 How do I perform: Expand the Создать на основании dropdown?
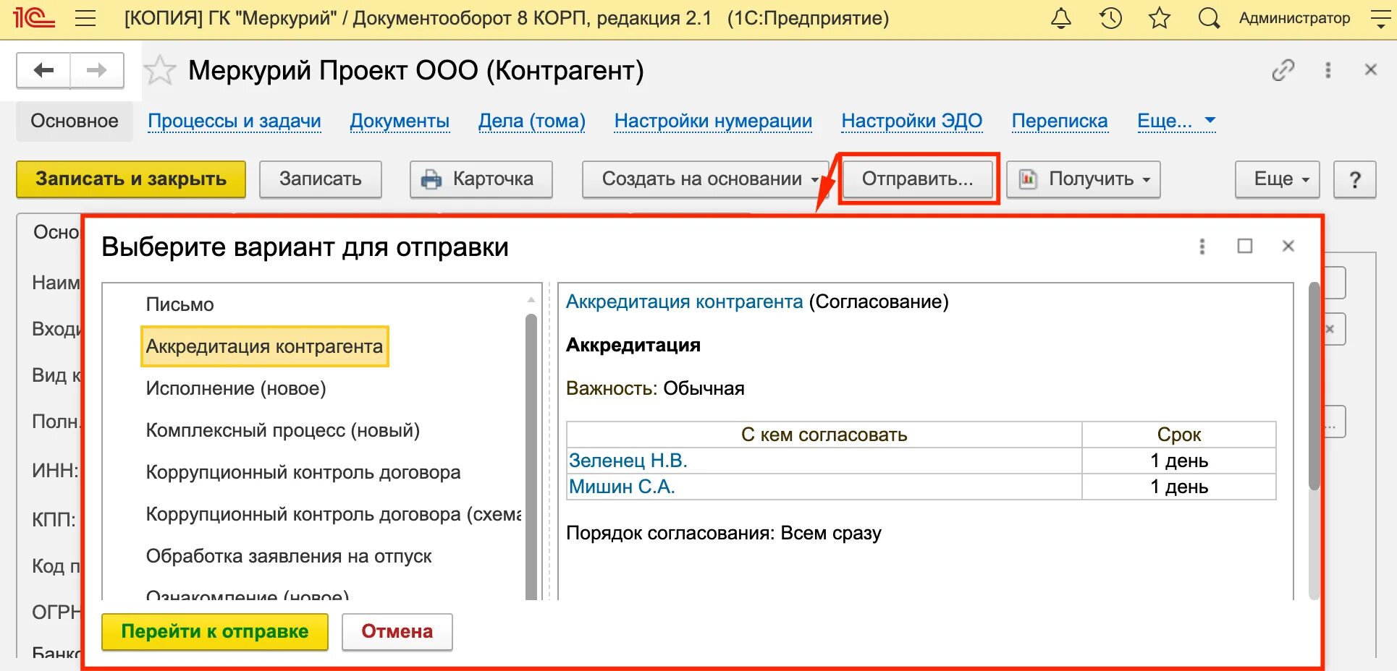pyautogui.click(x=706, y=179)
